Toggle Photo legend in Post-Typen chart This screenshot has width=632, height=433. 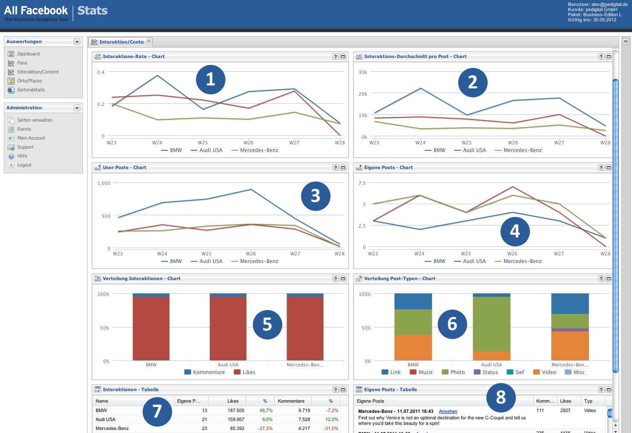(454, 372)
